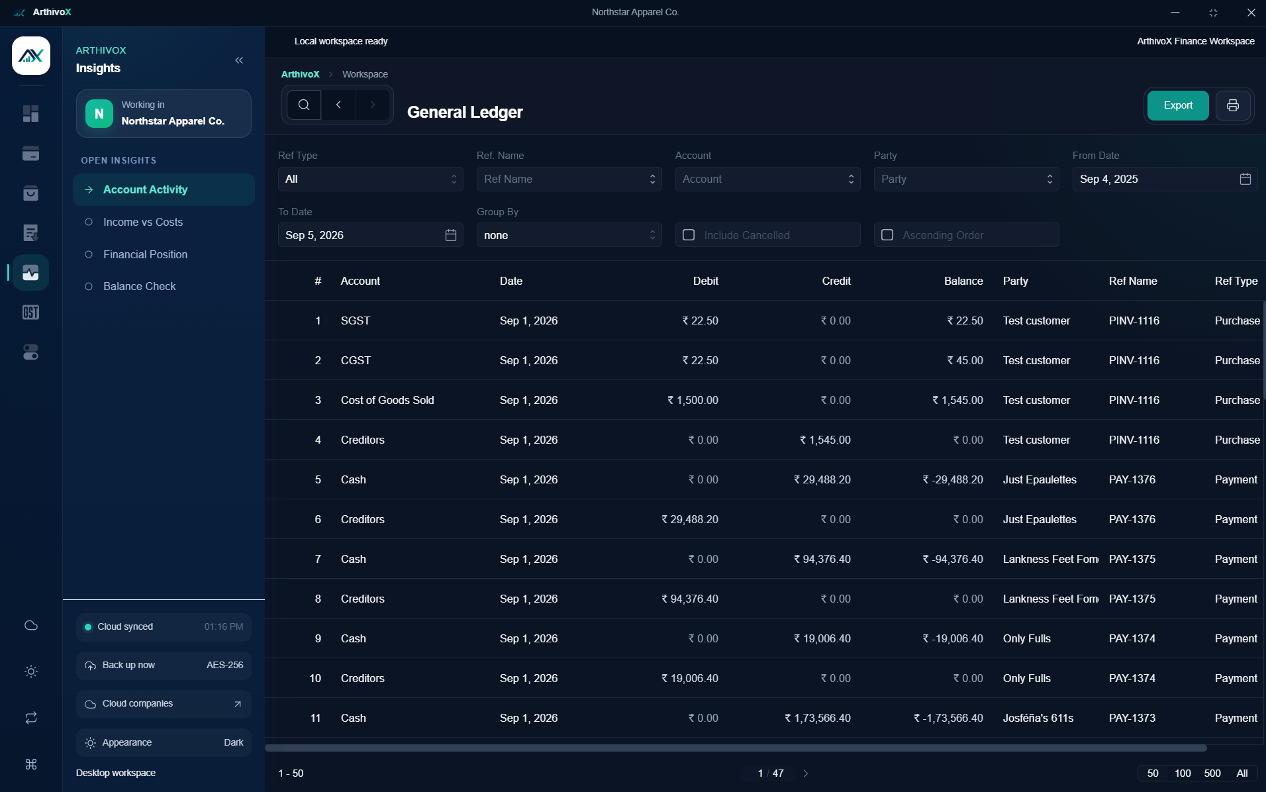The image size is (1266, 792).
Task: Select the Insights chart icon in left rail
Action: click(x=30, y=273)
